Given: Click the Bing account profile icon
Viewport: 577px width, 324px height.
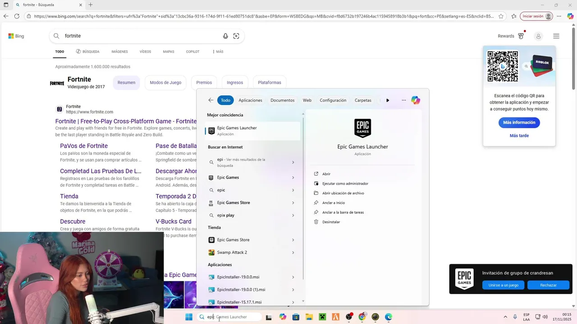Looking at the screenshot, I should 538,36.
